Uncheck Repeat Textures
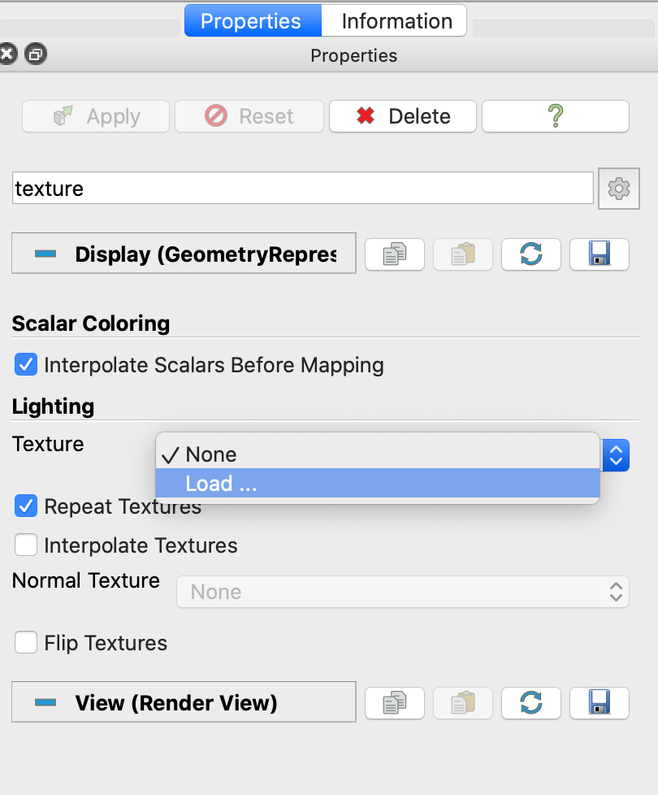 pos(25,506)
